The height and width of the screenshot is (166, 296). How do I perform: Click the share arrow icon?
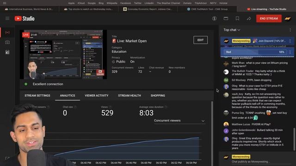(x=249, y=18)
